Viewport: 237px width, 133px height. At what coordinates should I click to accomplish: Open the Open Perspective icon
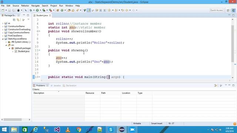pyautogui.click(x=228, y=10)
